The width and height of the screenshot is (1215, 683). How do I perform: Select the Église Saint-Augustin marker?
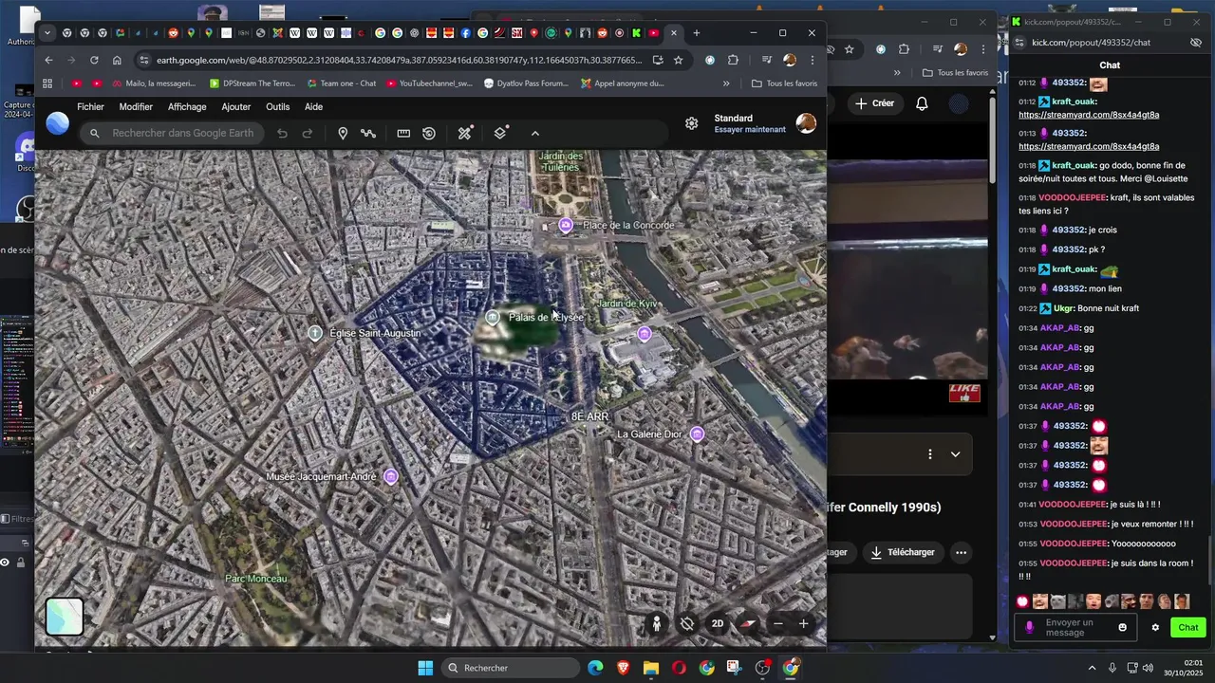316,333
